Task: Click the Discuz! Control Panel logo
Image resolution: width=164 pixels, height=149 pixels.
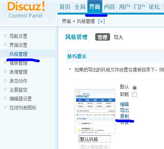Action: pyautogui.click(x=26, y=10)
